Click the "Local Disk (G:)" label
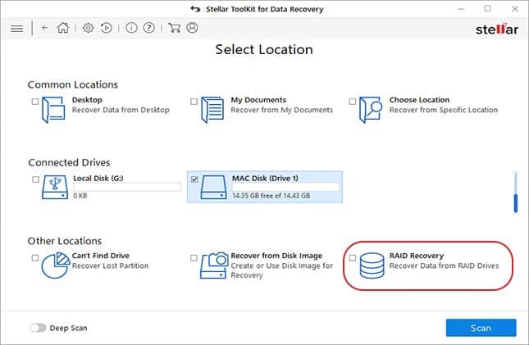This screenshot has height=345, width=529. tap(98, 178)
